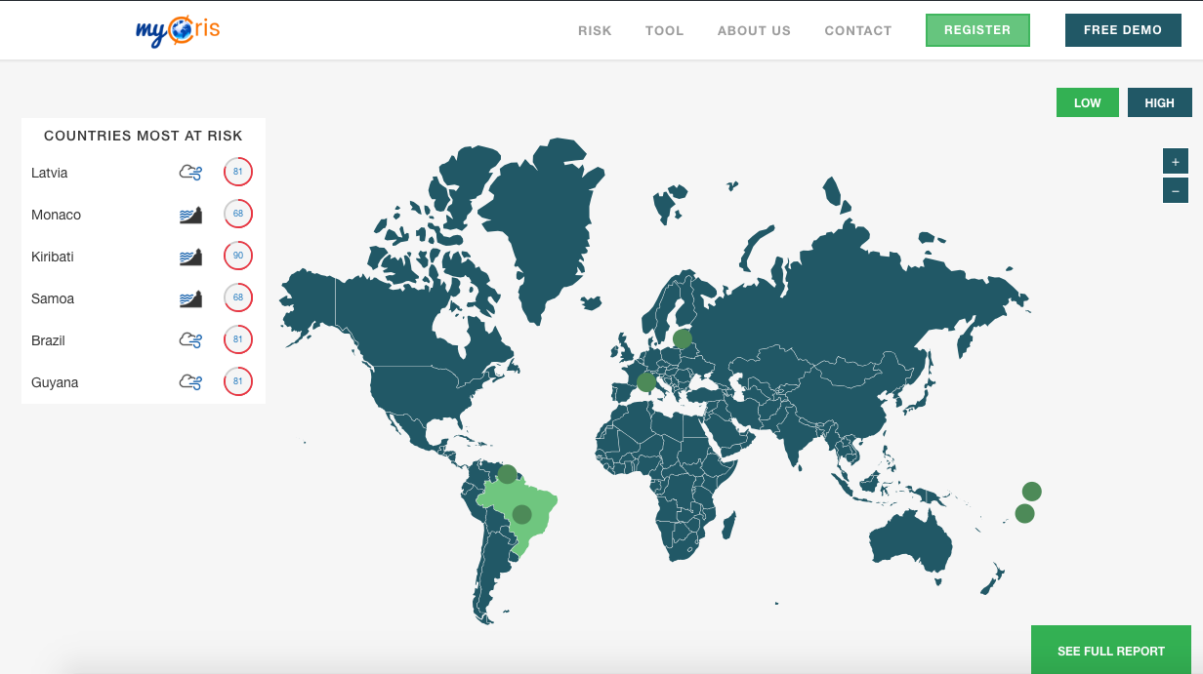
Task: Click the Guyana marker on the map
Action: pyautogui.click(x=507, y=474)
